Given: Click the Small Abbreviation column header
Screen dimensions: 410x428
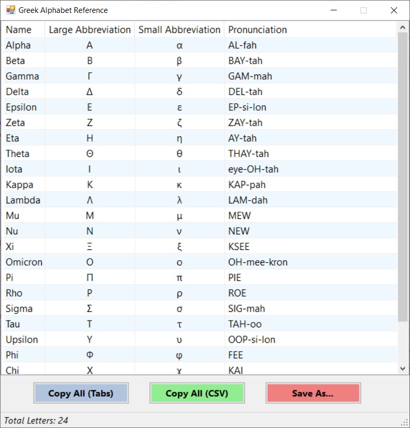Looking at the screenshot, I should pyautogui.click(x=179, y=30).
